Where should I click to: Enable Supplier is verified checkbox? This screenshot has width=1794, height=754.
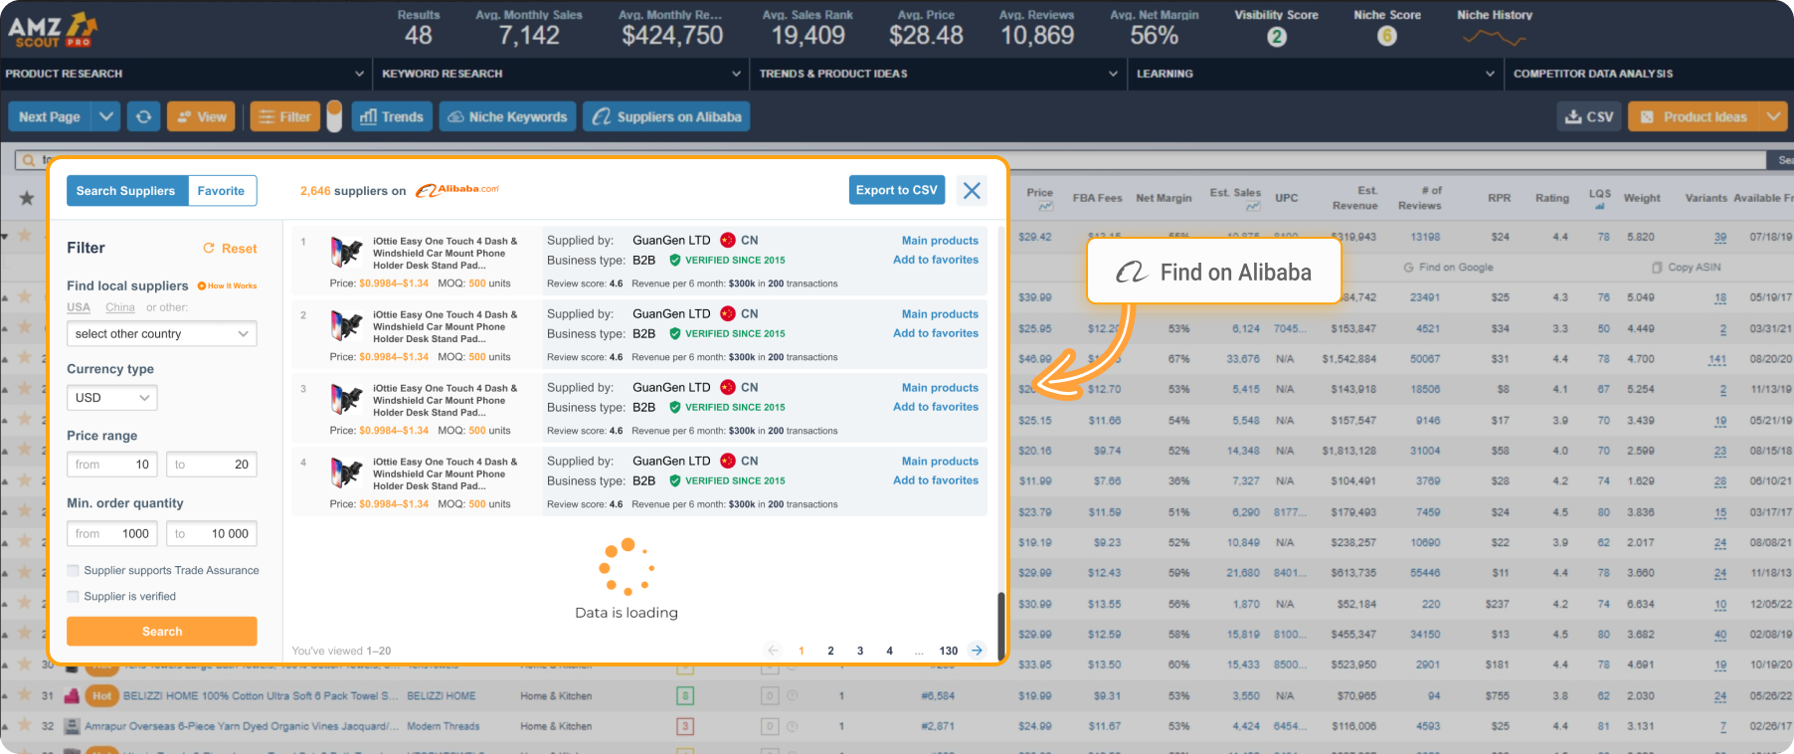73,596
